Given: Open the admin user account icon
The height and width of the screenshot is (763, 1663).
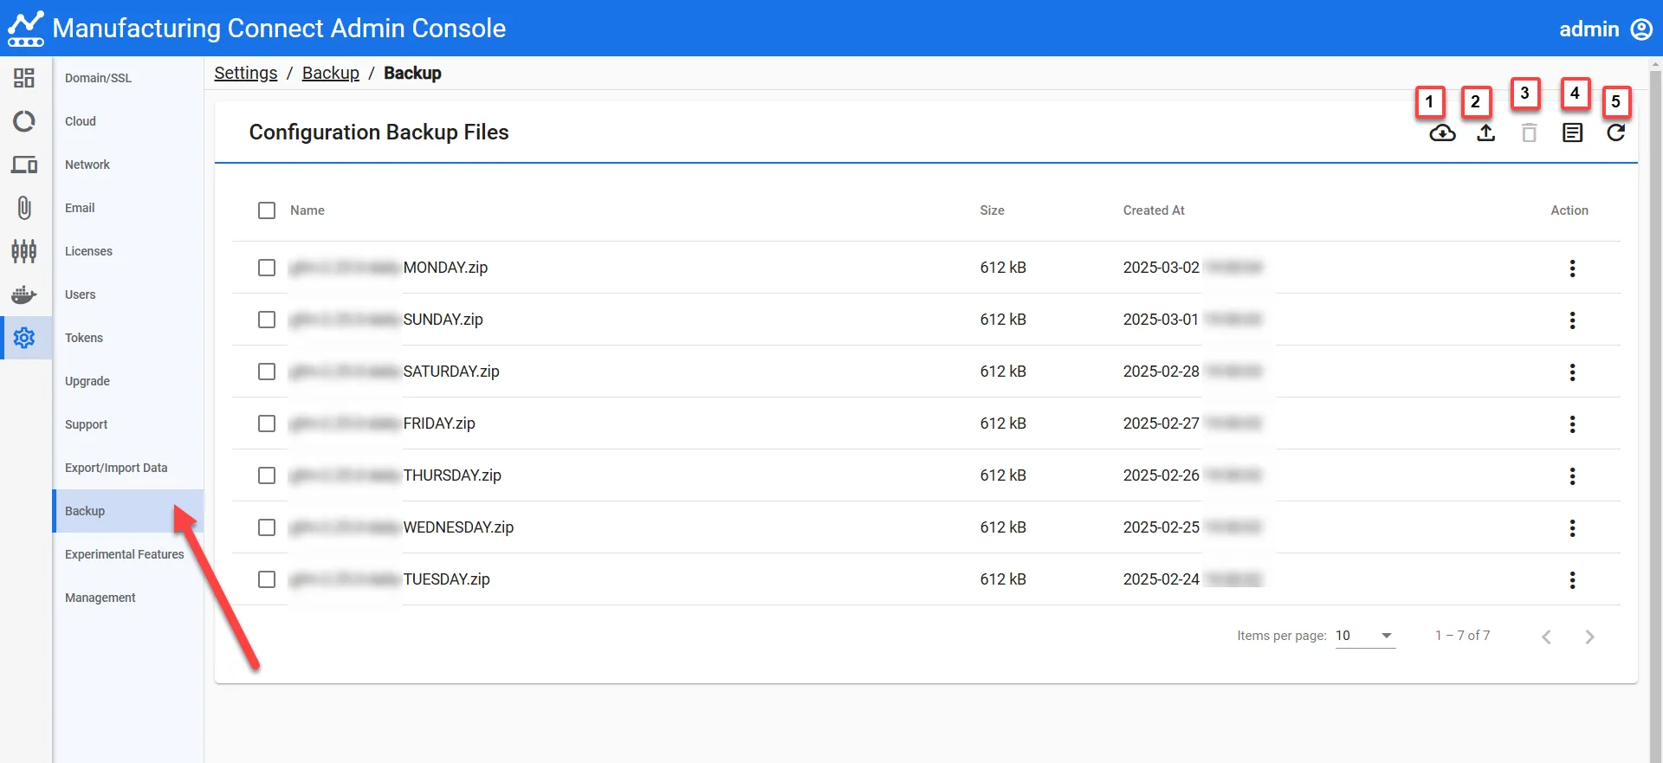Looking at the screenshot, I should point(1641,29).
